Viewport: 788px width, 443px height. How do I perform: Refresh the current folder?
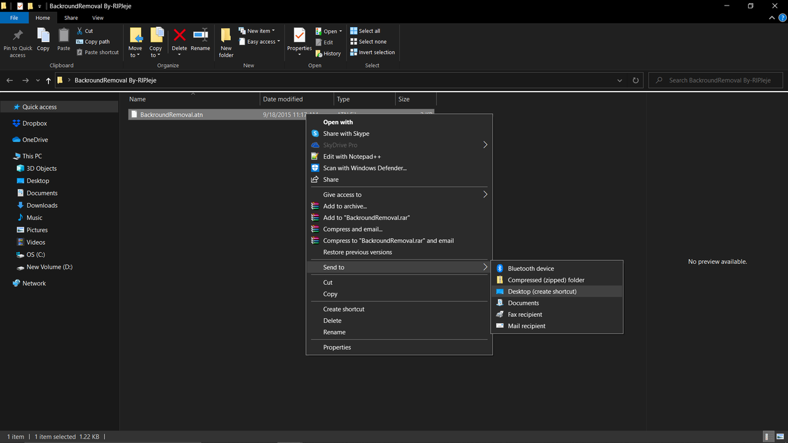tap(636, 81)
